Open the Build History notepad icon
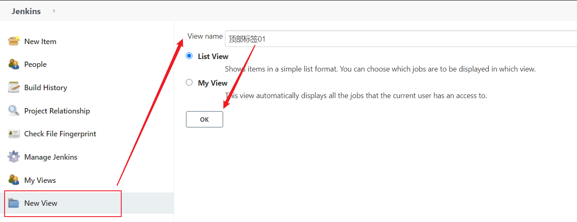 click(x=14, y=87)
